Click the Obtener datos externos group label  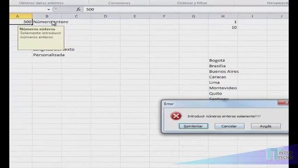click(x=41, y=3)
